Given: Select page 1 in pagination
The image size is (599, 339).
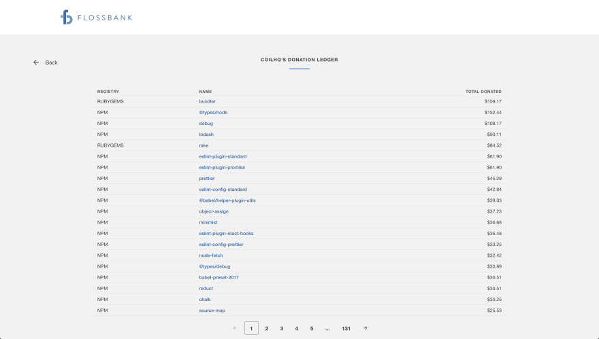Looking at the screenshot, I should (251, 328).
